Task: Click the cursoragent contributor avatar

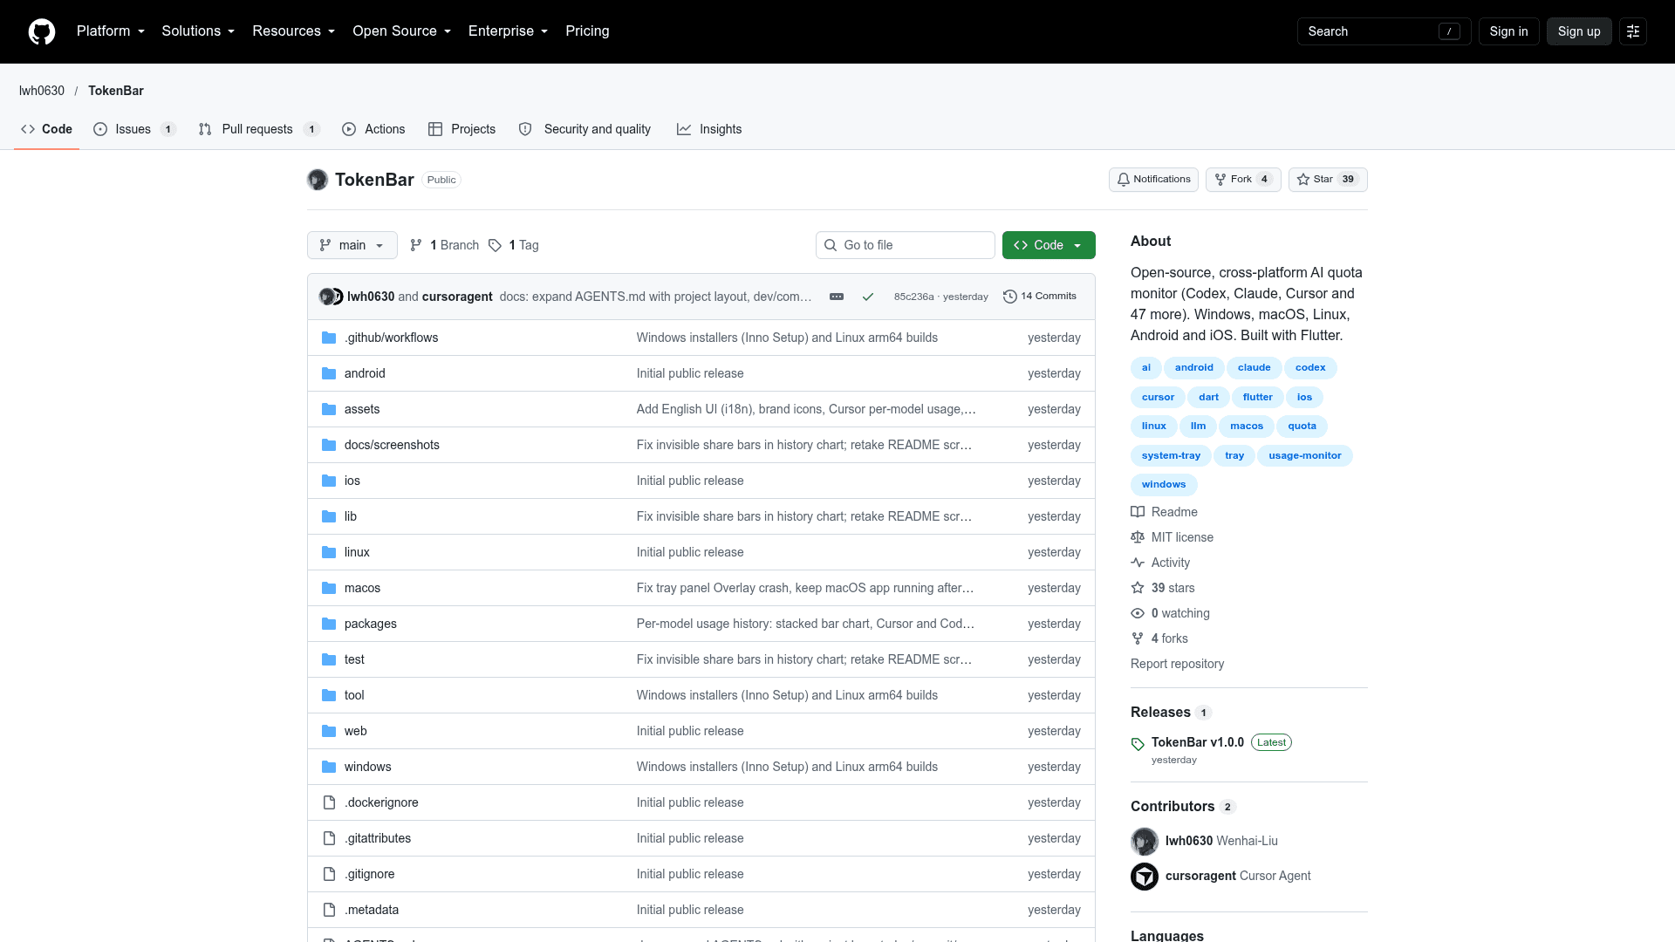Action: [1145, 876]
